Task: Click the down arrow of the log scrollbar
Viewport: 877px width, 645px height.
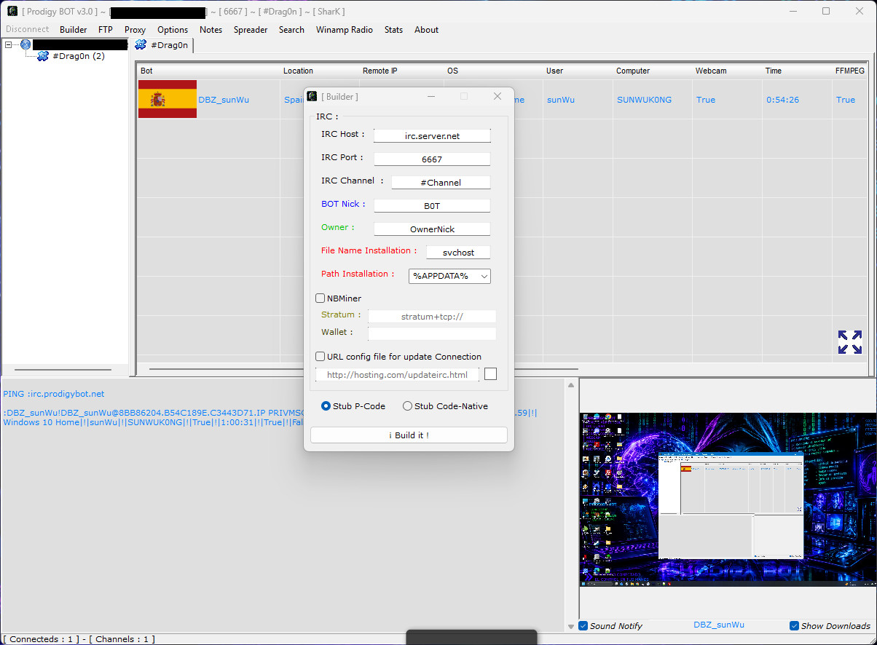Action: (571, 626)
